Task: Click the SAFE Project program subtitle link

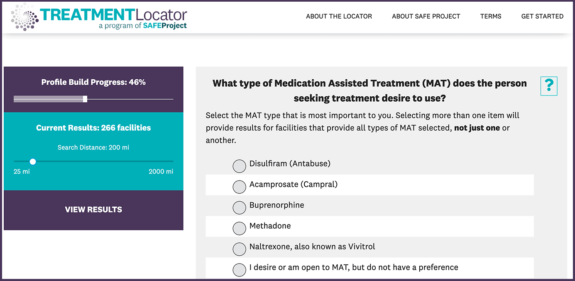Action: click(143, 26)
